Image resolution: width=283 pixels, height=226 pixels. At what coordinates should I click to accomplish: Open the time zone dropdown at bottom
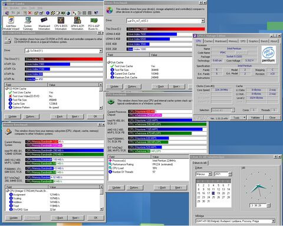point(235,221)
